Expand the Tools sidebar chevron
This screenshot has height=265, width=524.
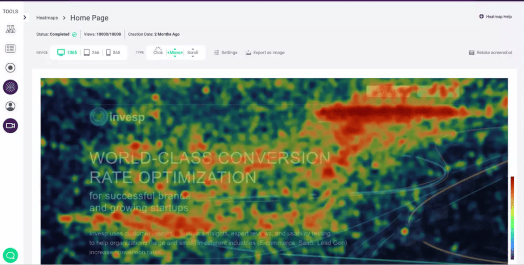coord(25,17)
